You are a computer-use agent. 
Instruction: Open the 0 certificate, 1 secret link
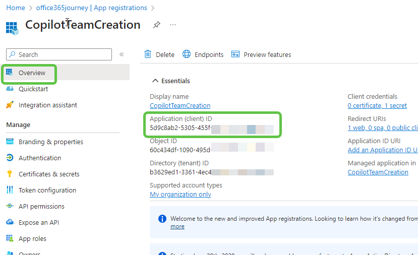(x=377, y=105)
